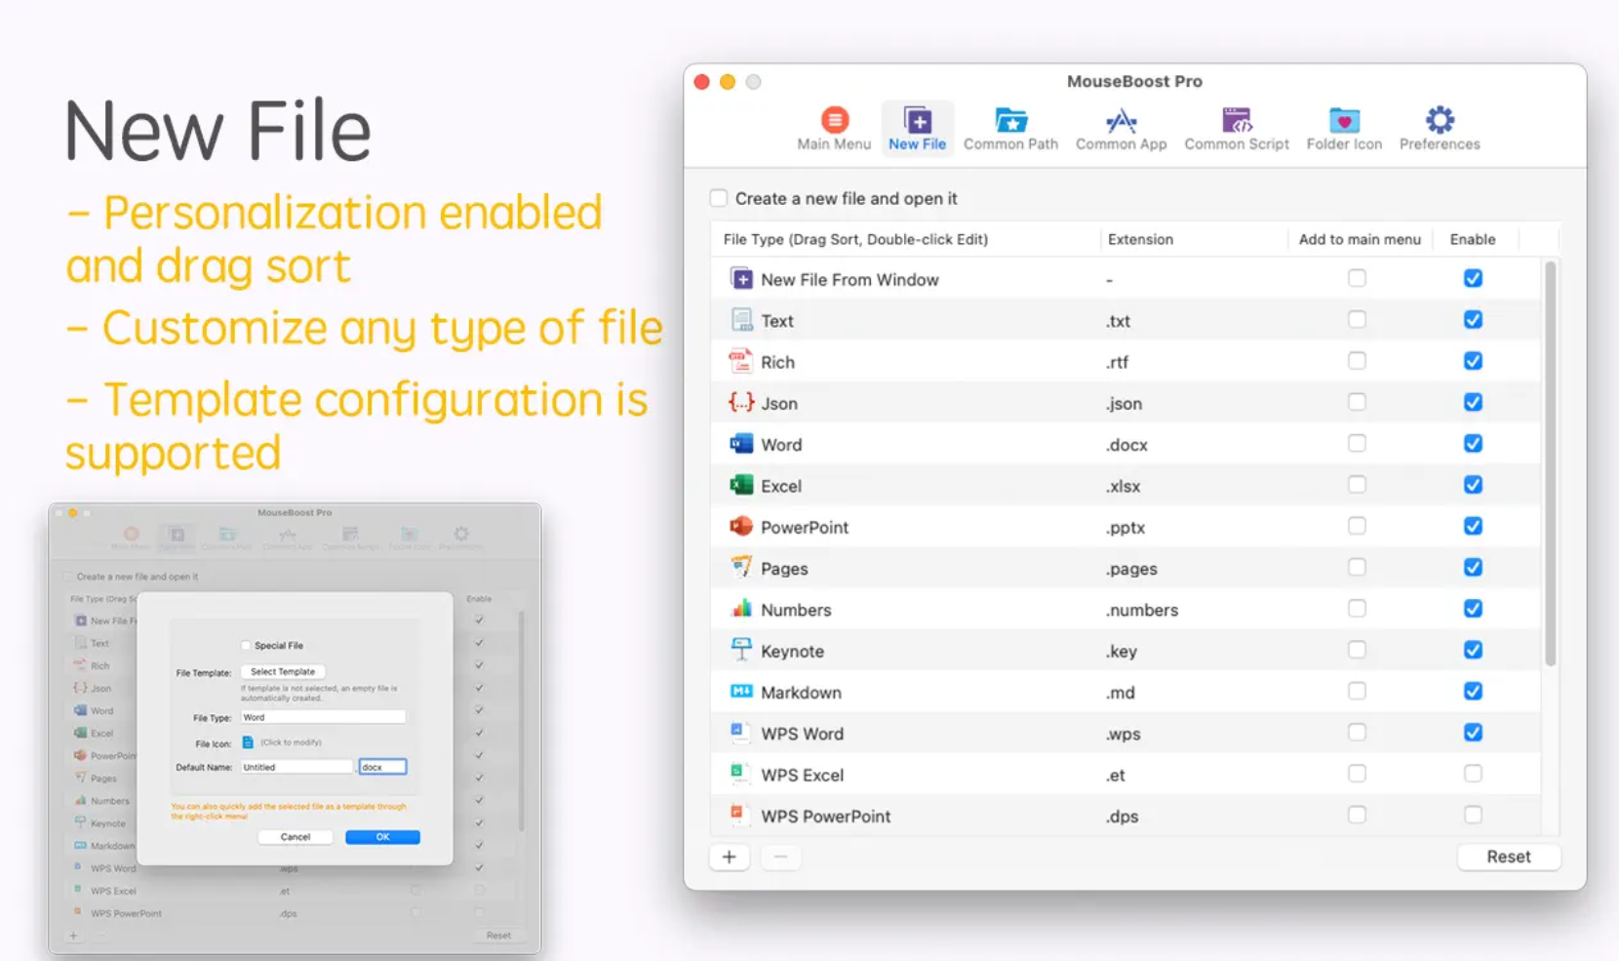Viewport: 1619px width, 961px height.
Task: Click the File Type field containing Word
Action: coord(323,717)
